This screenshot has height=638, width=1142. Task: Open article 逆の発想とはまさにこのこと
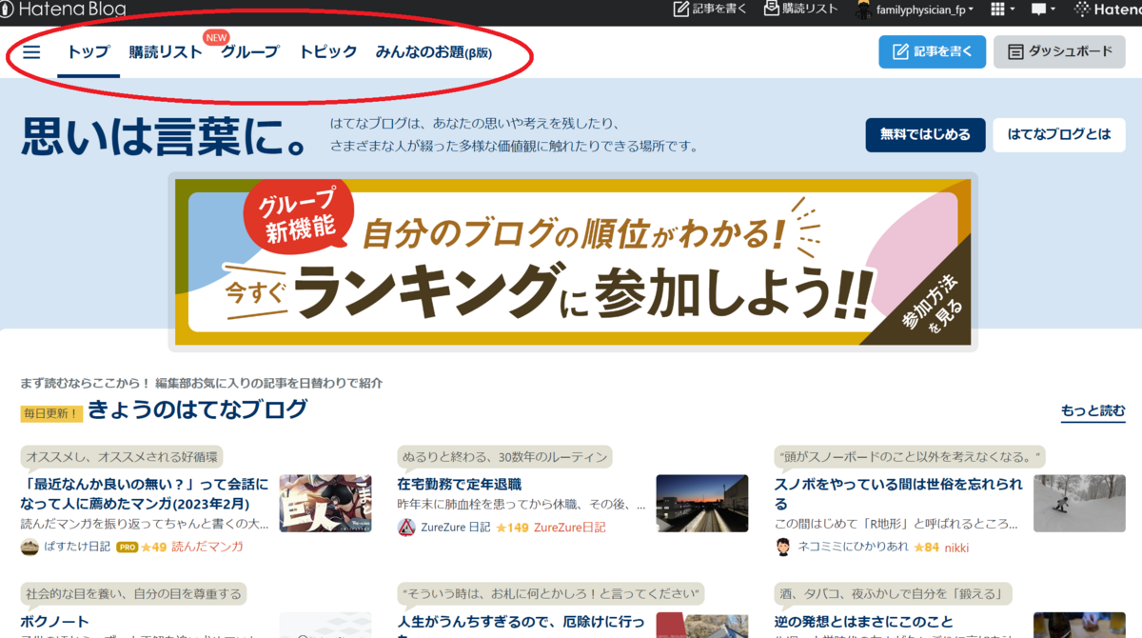tap(864, 622)
